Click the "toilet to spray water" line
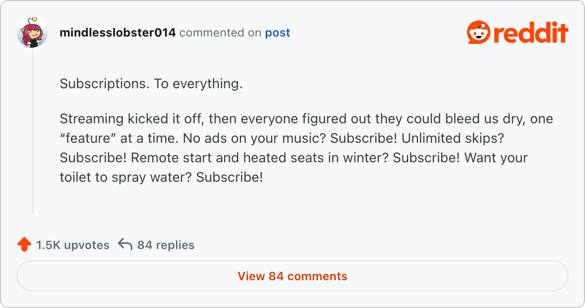 click(161, 177)
